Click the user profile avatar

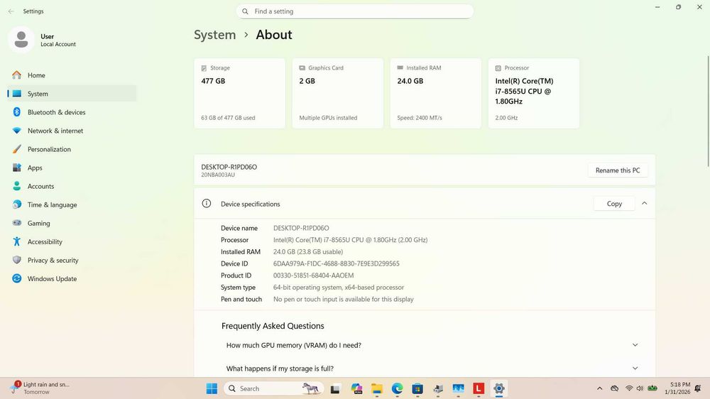tap(21, 40)
